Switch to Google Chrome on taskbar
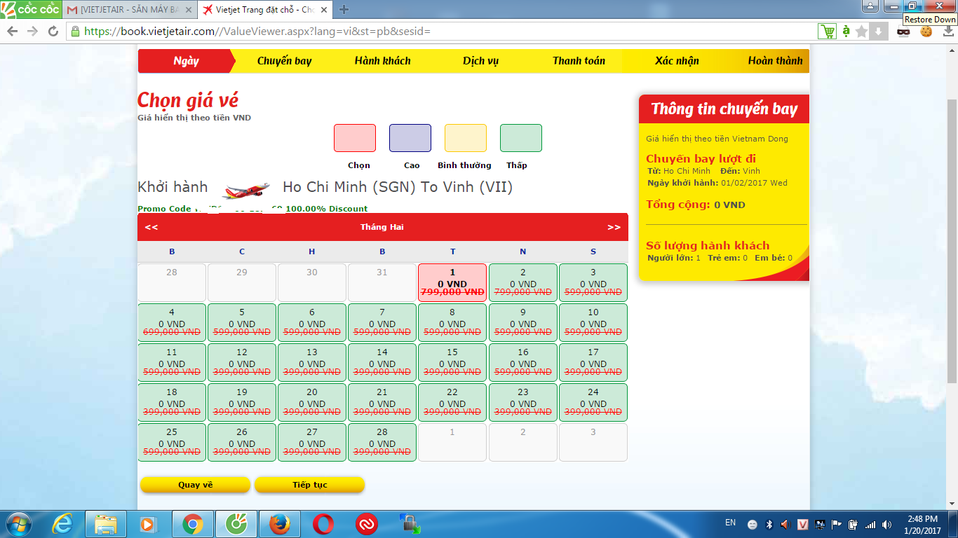The width and height of the screenshot is (958, 538). point(193,523)
